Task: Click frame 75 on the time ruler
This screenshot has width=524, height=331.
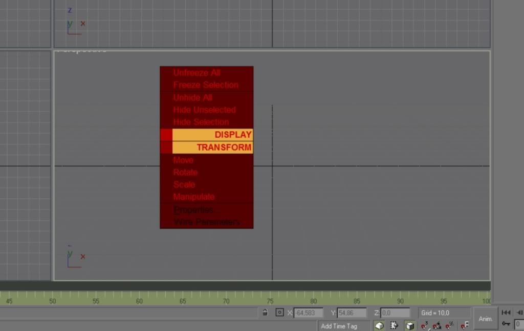Action: (x=270, y=301)
